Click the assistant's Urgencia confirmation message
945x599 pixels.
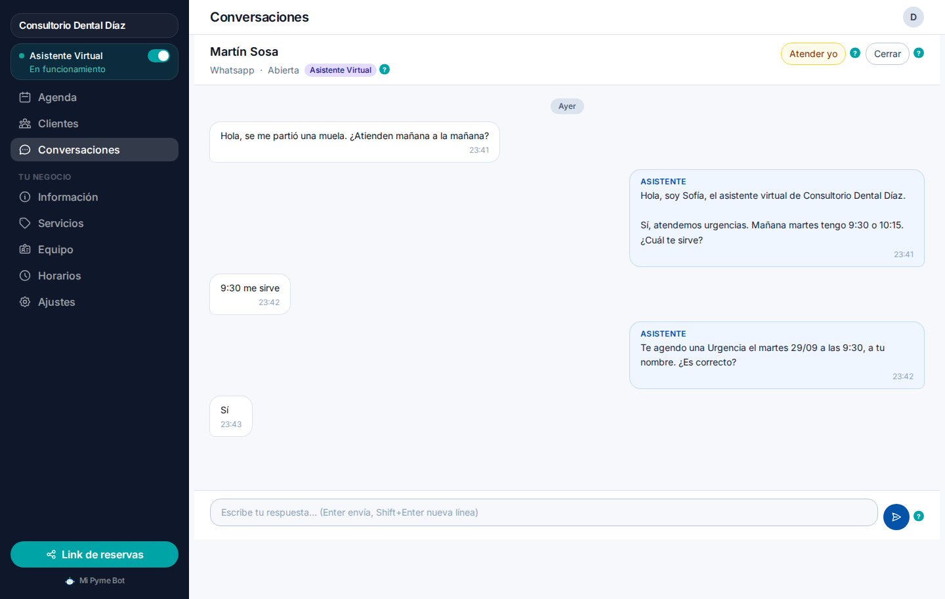(x=777, y=355)
